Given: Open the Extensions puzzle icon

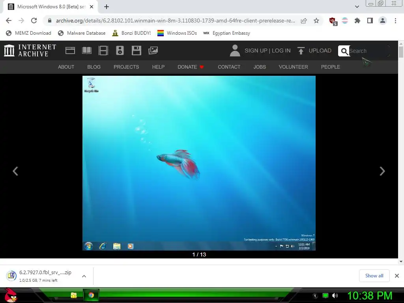Looking at the screenshot, I should click(357, 21).
